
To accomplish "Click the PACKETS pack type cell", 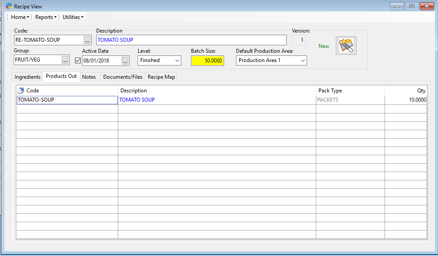I will coord(350,100).
